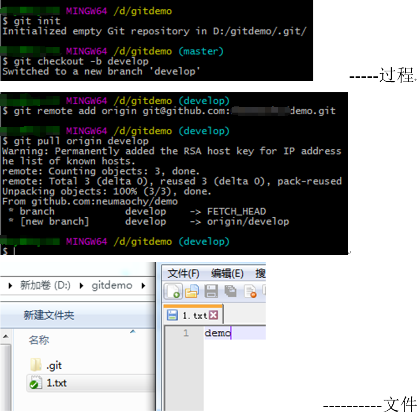
Task: Place cursor after the word demo in editor
Action: tap(231, 333)
